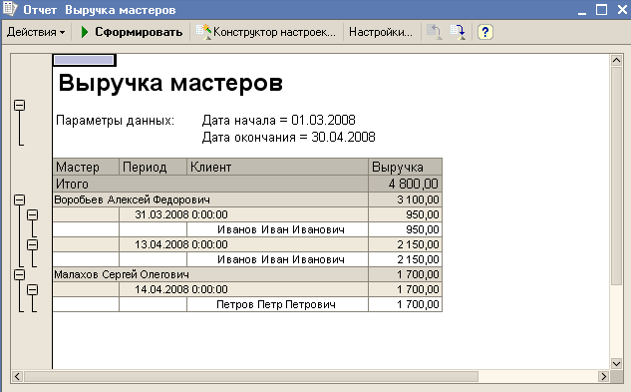Viewport: 631px width, 392px height.
Task: Collapse the Воробьев Алексей Федорович group
Action: [19, 199]
